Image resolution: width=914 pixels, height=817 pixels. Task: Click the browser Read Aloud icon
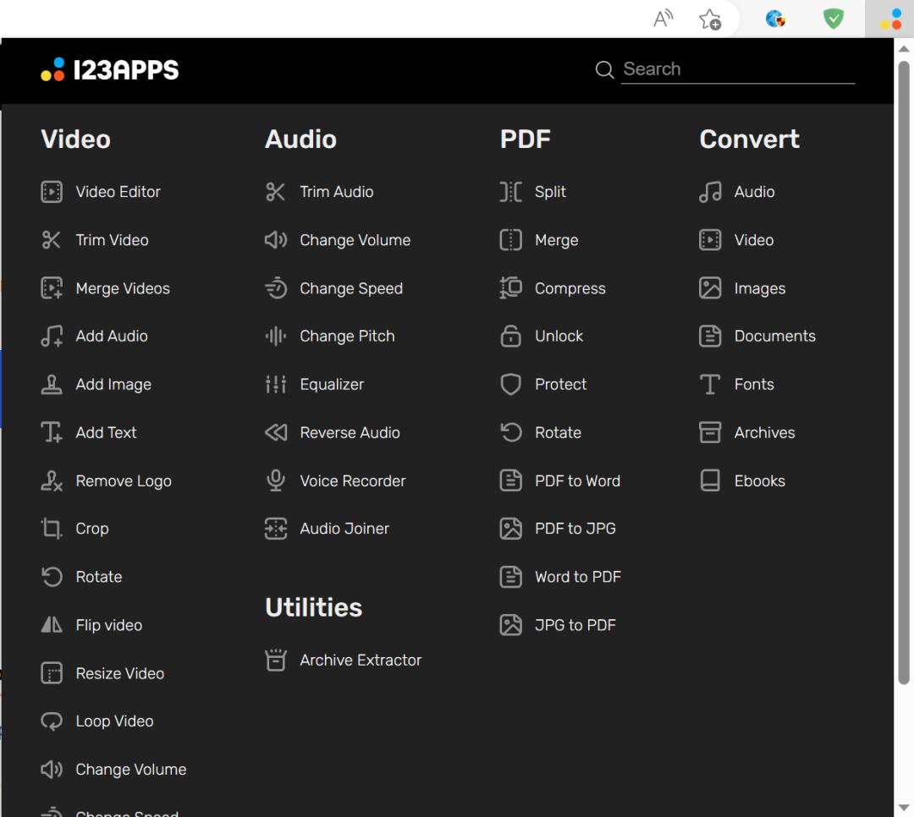pos(663,19)
